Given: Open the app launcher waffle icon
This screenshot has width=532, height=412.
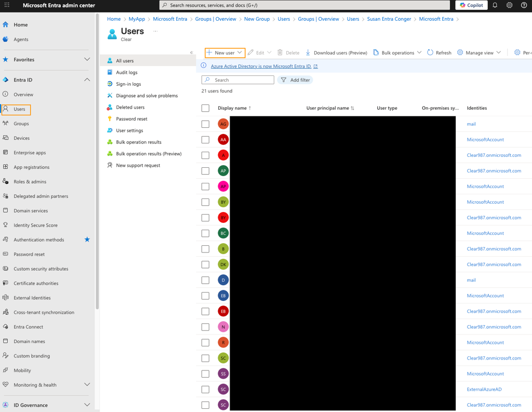Looking at the screenshot, I should point(7,5).
